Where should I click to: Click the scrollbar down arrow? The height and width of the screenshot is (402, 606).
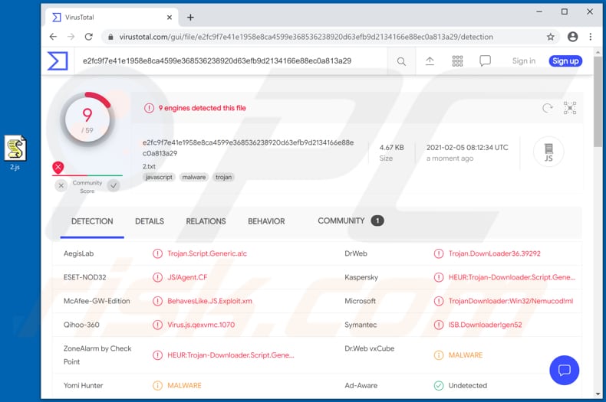click(598, 394)
